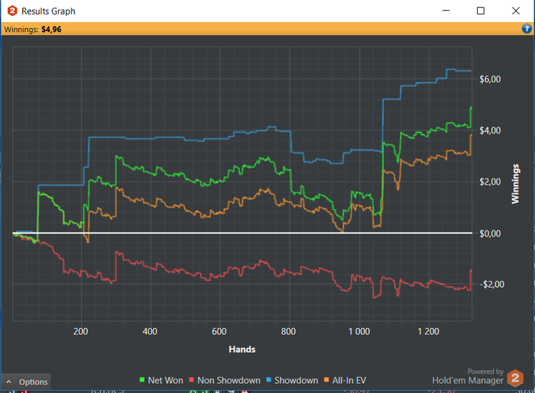Expand the Options panel

tap(26, 382)
